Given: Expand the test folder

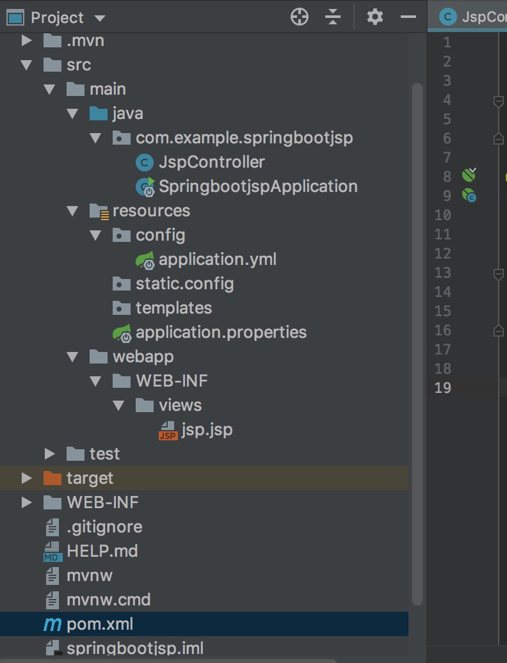Looking at the screenshot, I should 49,454.
